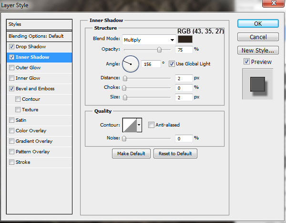Toggle the Drop Shadow checkbox
This screenshot has width=286, height=223.
(x=11, y=47)
